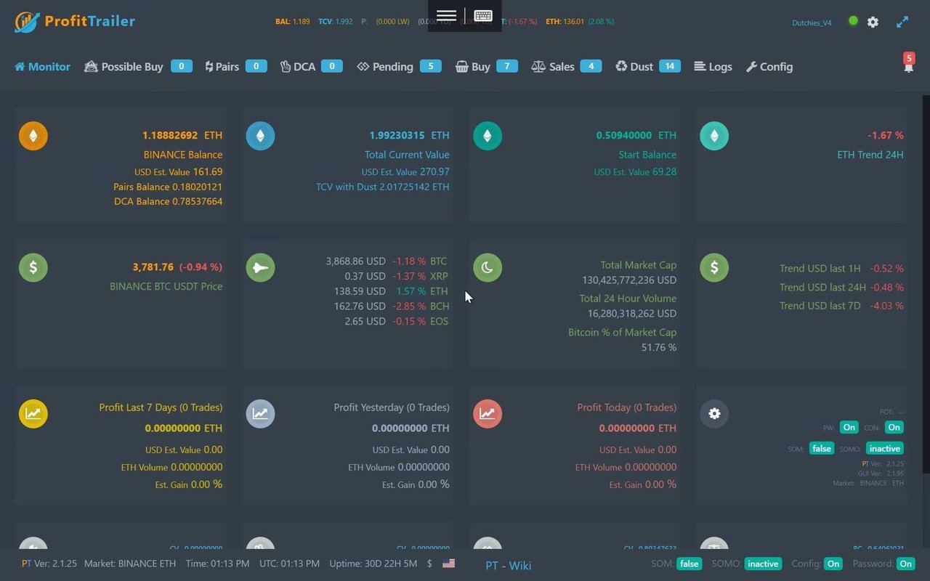Viewport: 930px width, 581px height.
Task: Click 0.50940000 ETH start balance value
Action: pos(636,135)
